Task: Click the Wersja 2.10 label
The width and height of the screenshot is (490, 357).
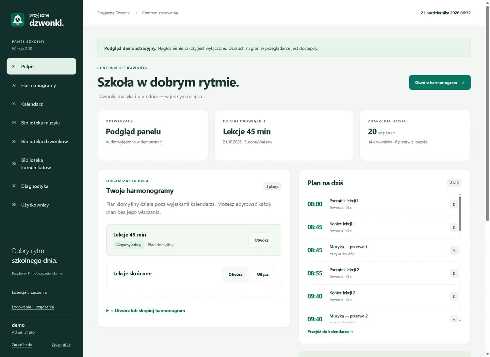Action: point(22,49)
